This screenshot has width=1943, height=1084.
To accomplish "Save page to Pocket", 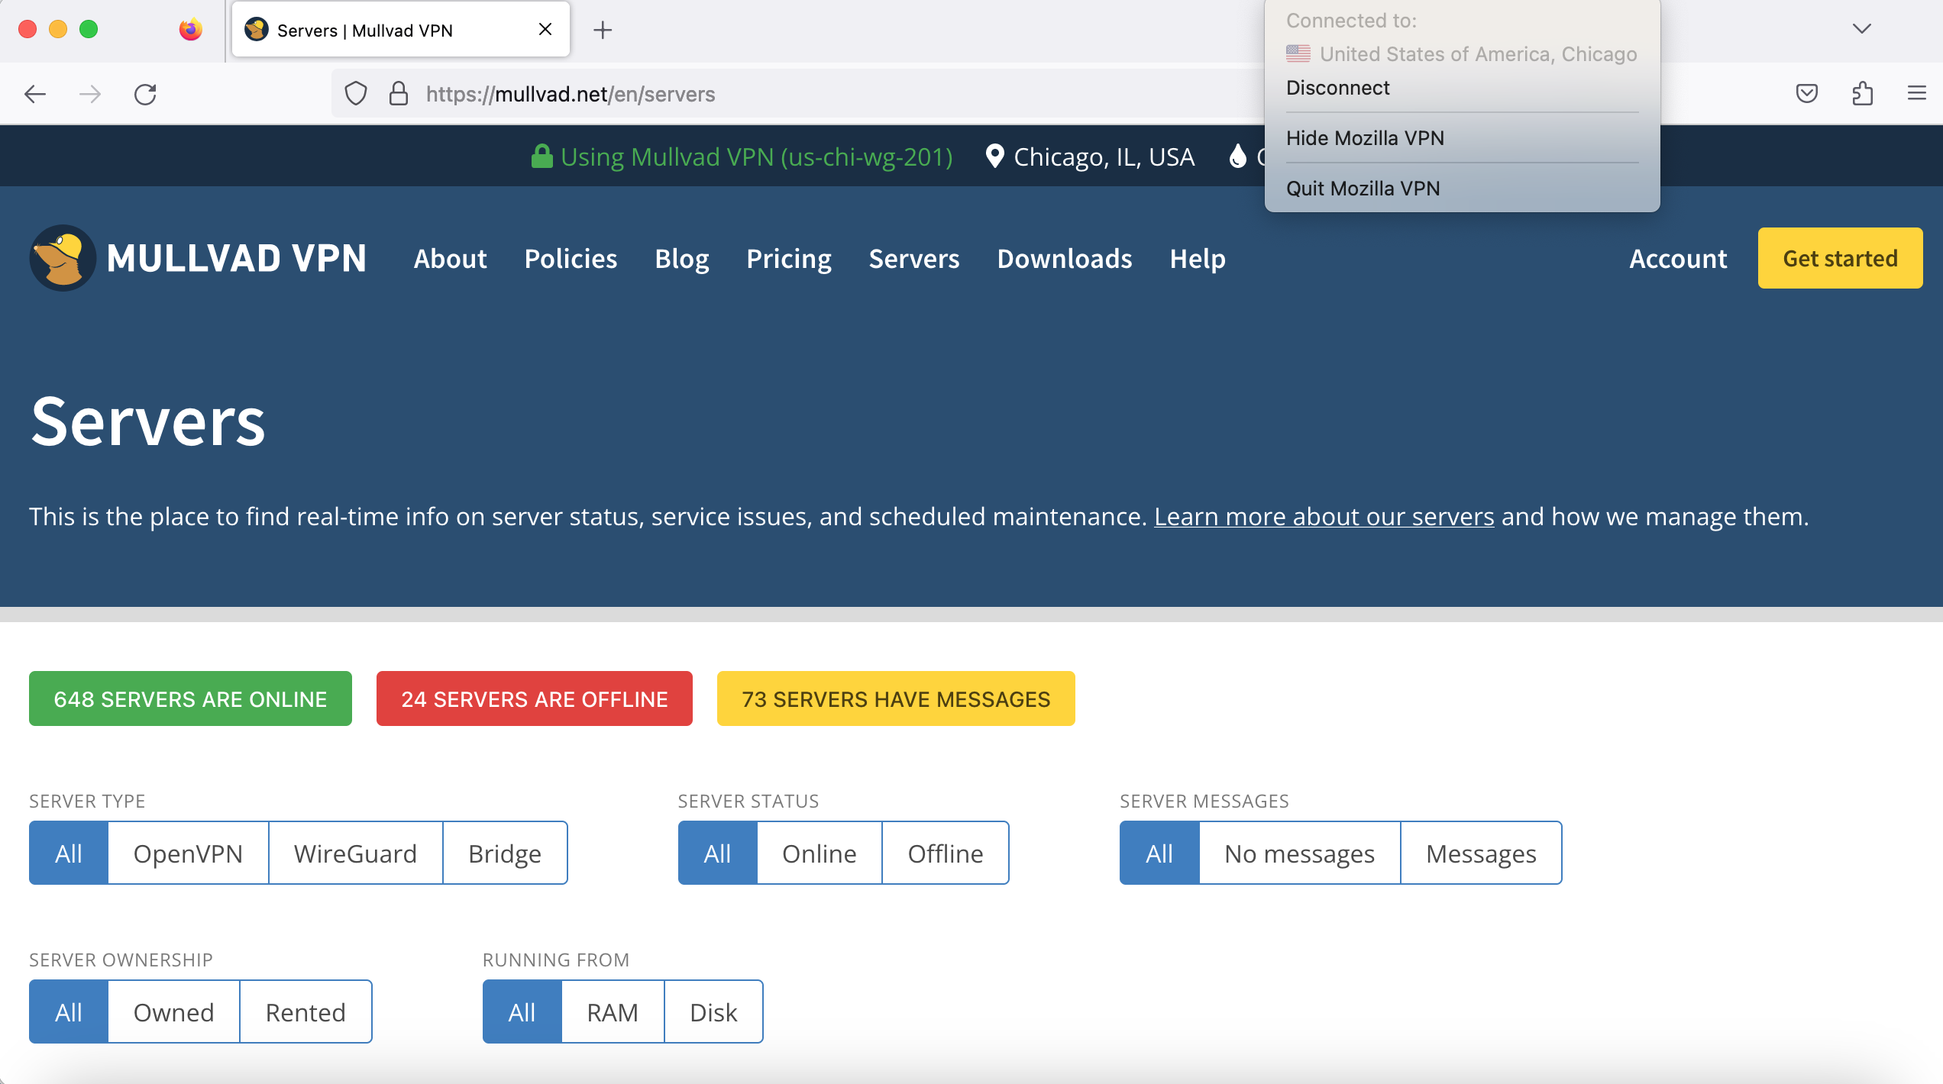I will coord(1807,93).
